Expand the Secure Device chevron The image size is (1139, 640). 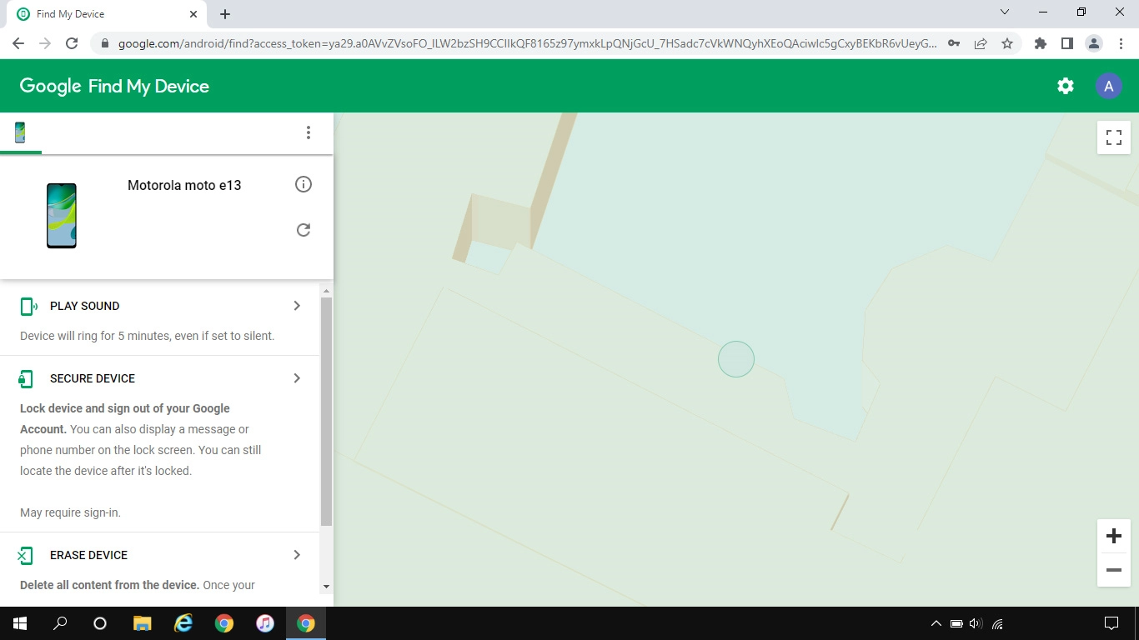click(297, 378)
